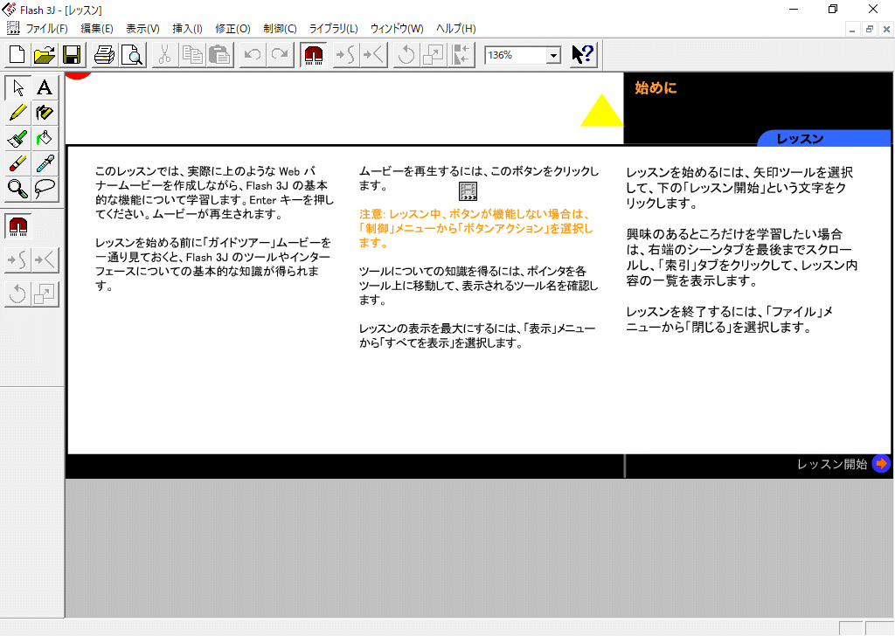Cut with the scissors icon
Viewport: 895px width, 636px height.
click(164, 55)
